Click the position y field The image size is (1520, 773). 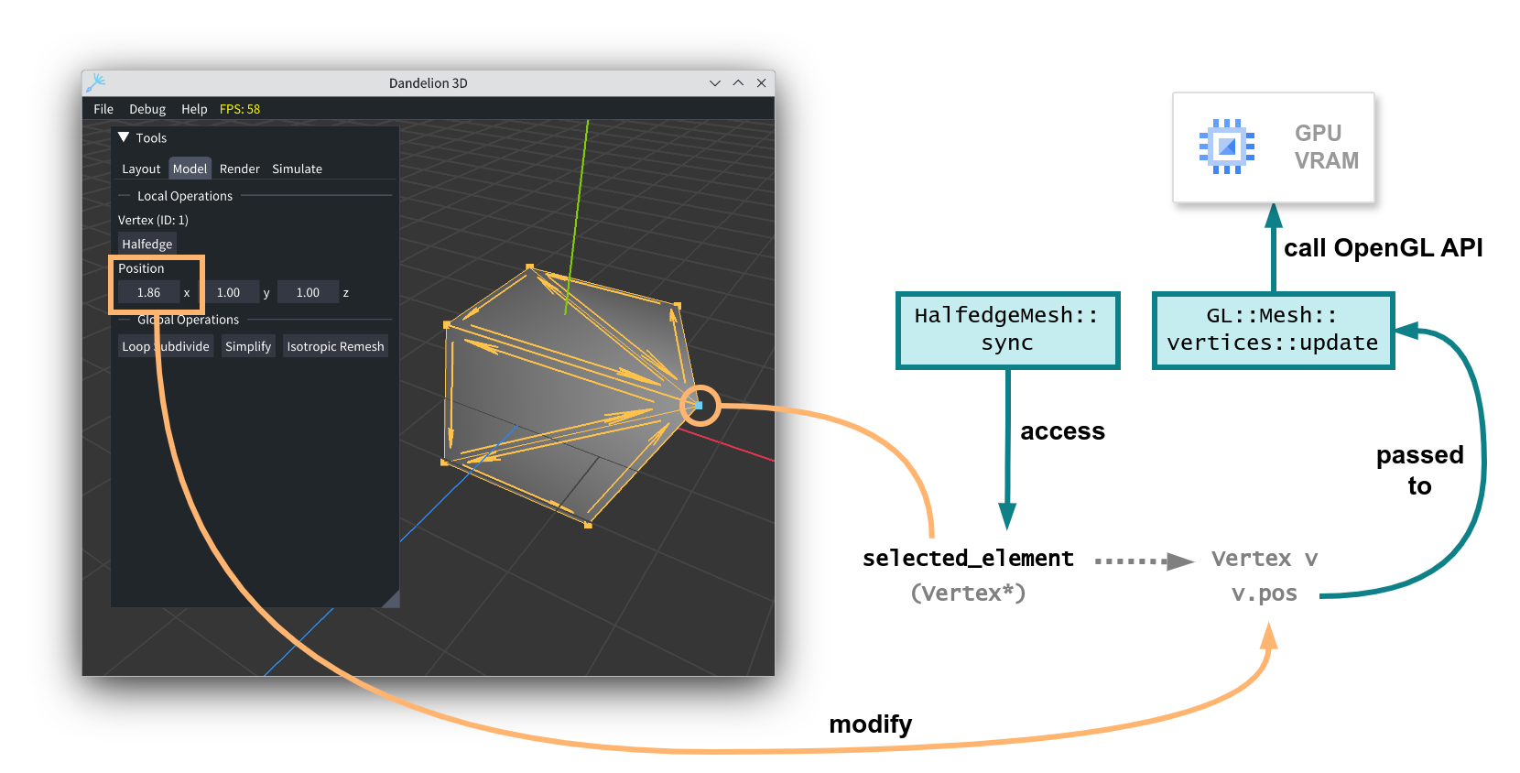pyautogui.click(x=228, y=292)
